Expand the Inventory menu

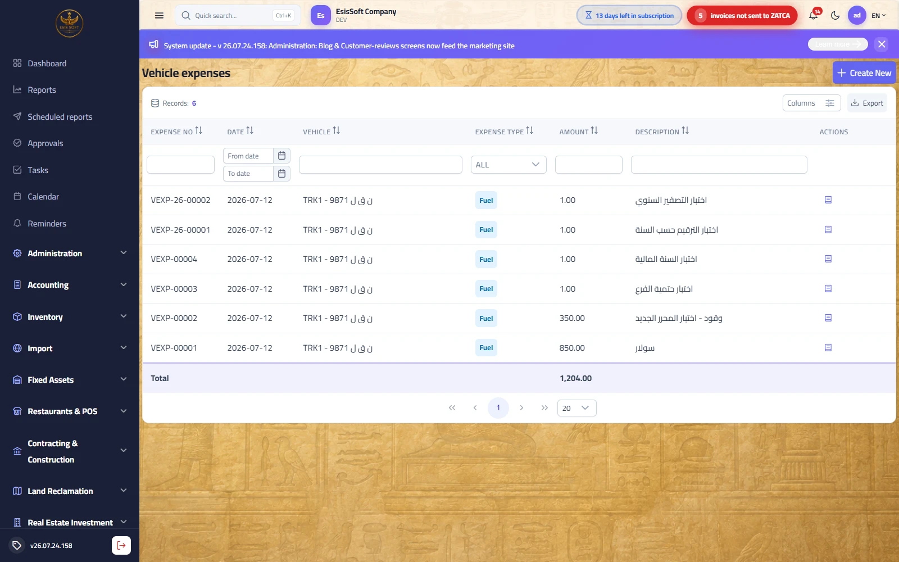pyautogui.click(x=70, y=317)
